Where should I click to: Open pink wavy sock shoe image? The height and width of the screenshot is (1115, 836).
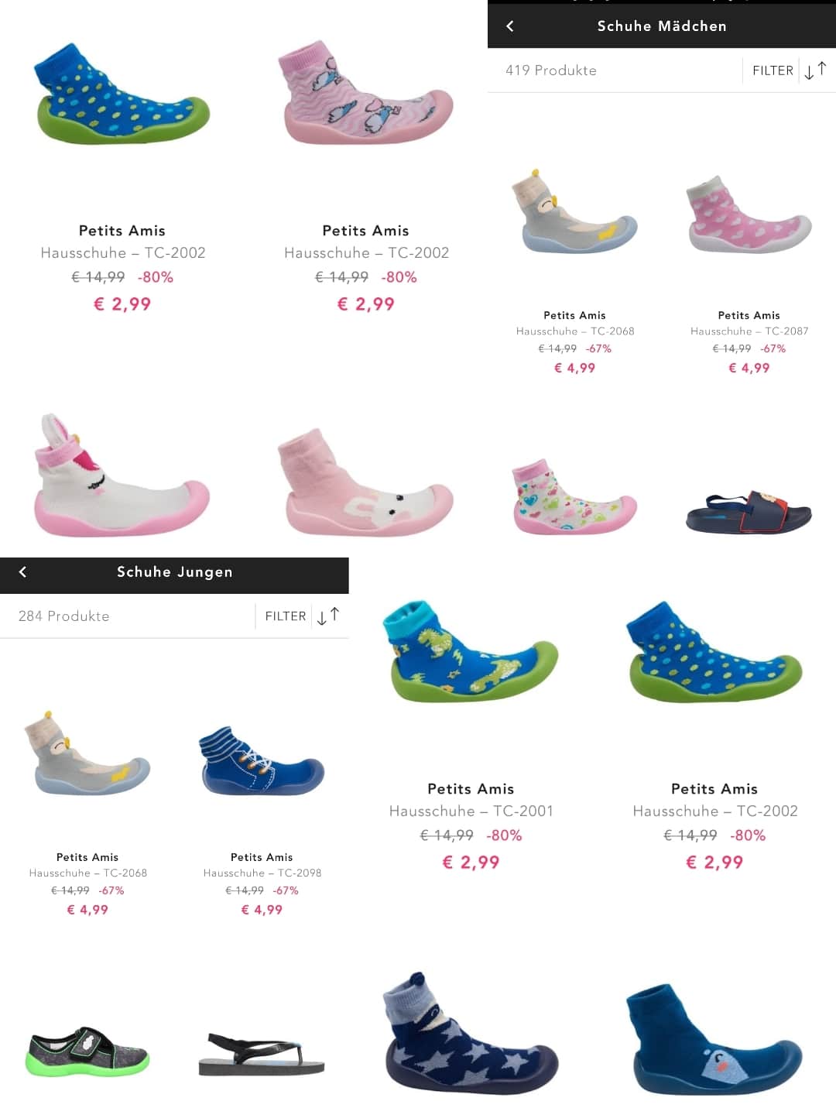pos(365,93)
